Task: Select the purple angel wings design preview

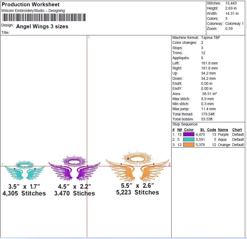Action: point(74,168)
